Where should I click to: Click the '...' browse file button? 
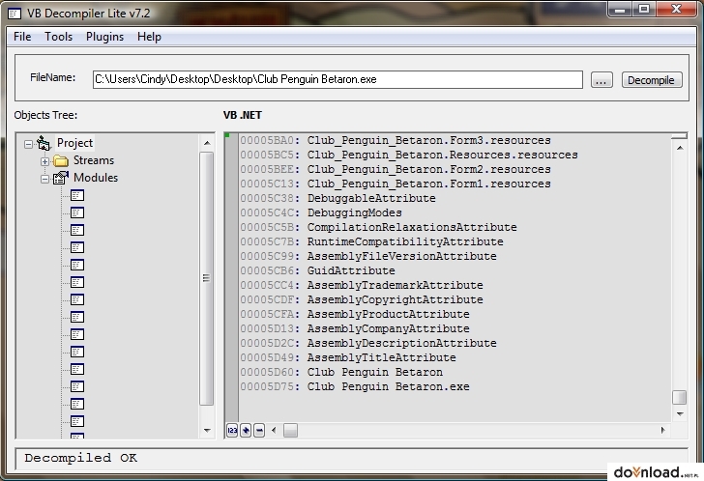click(x=601, y=80)
